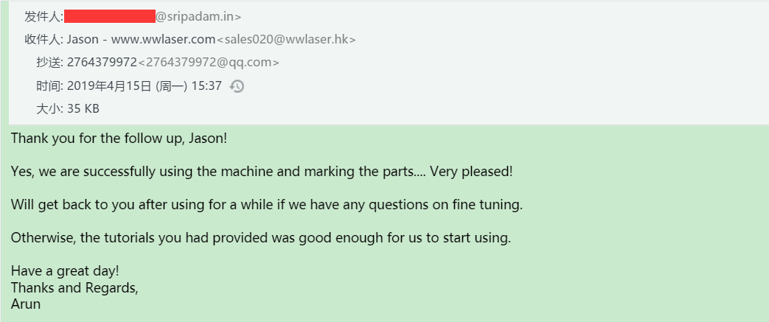Click the 2764379972@qq.com CC address
Viewport: 769px width, 322px height.
[x=209, y=63]
